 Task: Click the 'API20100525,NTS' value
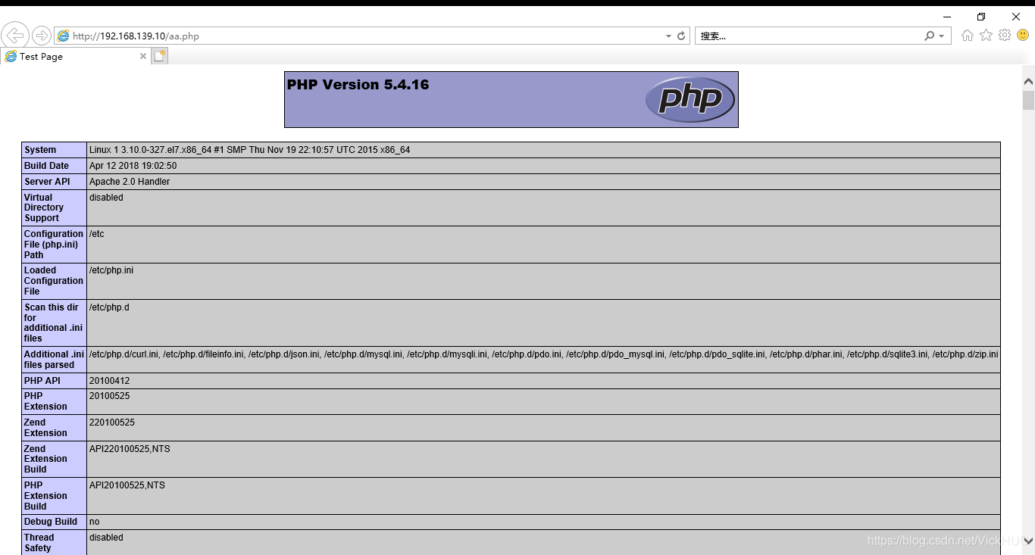127,485
